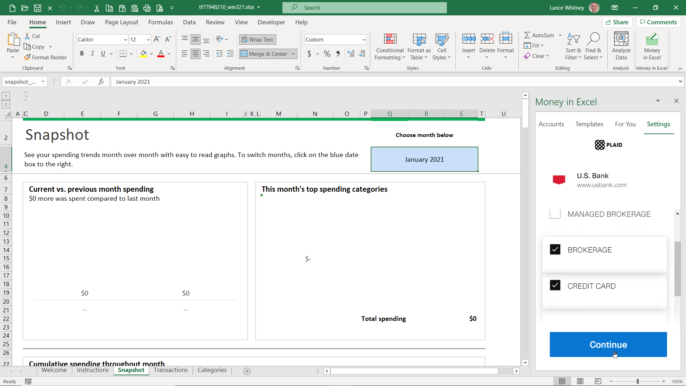The height and width of the screenshot is (386, 686).
Task: Click the January 2021 month selector box
Action: coord(424,159)
